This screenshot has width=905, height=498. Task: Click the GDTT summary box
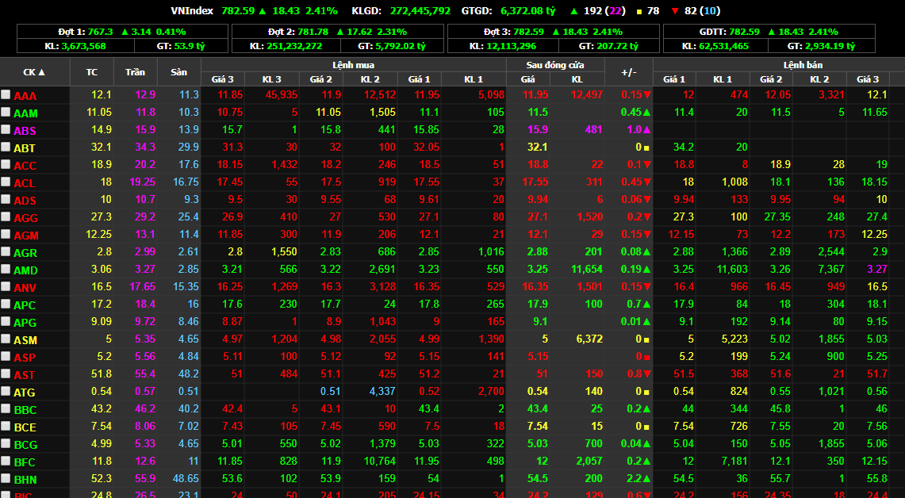pos(769,39)
